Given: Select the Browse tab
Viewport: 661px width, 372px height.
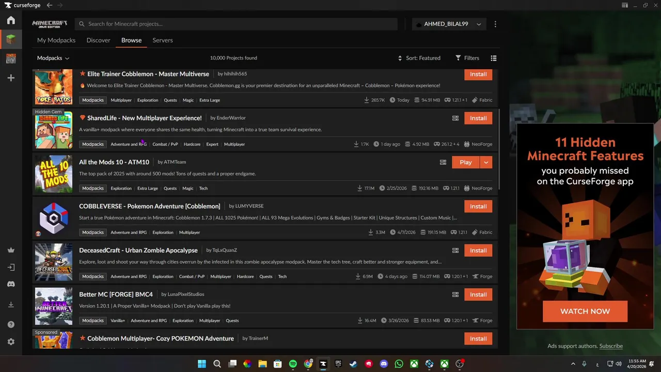Looking at the screenshot, I should pyautogui.click(x=131, y=40).
